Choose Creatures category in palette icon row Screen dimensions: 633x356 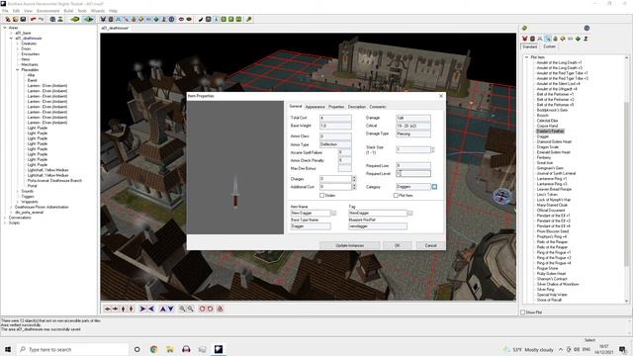tap(525, 39)
